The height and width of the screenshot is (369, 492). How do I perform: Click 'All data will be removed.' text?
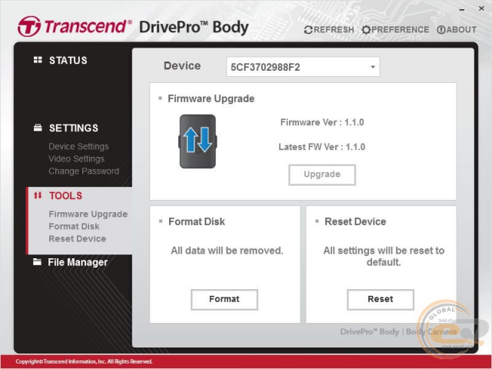click(x=227, y=251)
